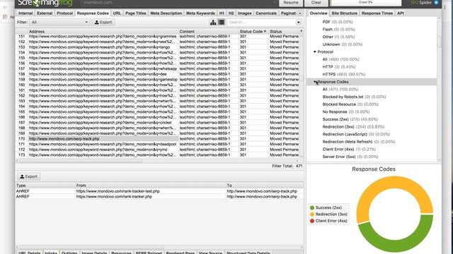The height and width of the screenshot is (254, 453).
Task: Open the URL bar history dropdown
Action: pyautogui.click(x=274, y=3)
